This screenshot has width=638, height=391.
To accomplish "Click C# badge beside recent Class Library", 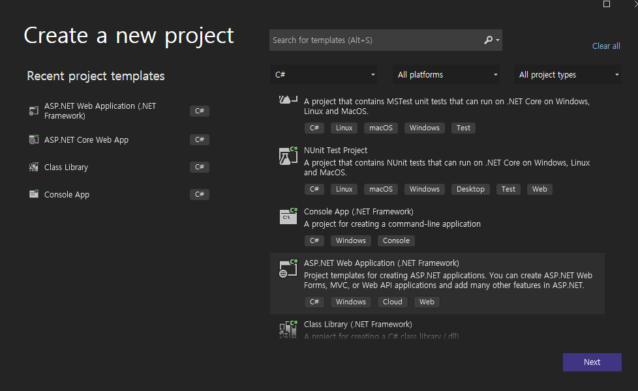I will pos(200,167).
